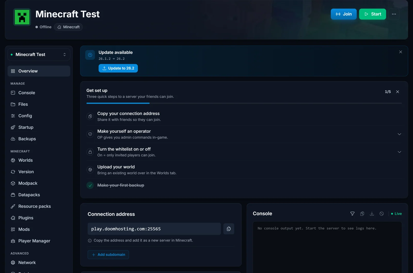Image resolution: width=413 pixels, height=273 pixels.
Task: Download console logs
Action: tap(372, 214)
